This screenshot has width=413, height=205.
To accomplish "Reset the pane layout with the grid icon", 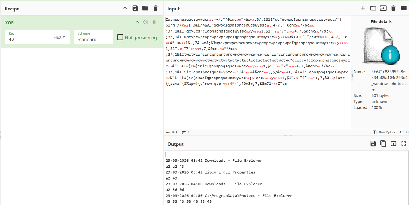I will coord(403,8).
